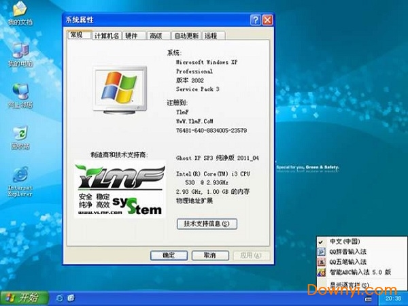408x306 pixels.
Task: Switch to the 远程 tab
Action: (x=214, y=35)
